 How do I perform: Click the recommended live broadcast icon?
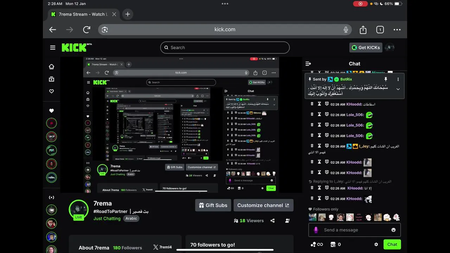click(51, 197)
